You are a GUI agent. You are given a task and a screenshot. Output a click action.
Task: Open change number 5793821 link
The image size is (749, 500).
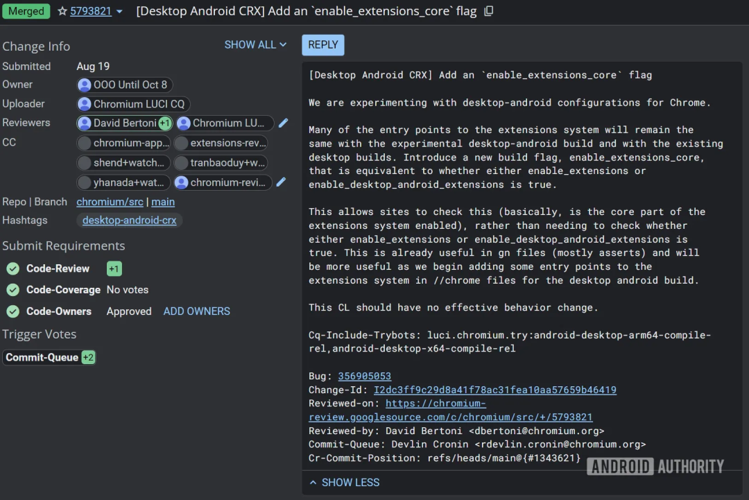[91, 11]
